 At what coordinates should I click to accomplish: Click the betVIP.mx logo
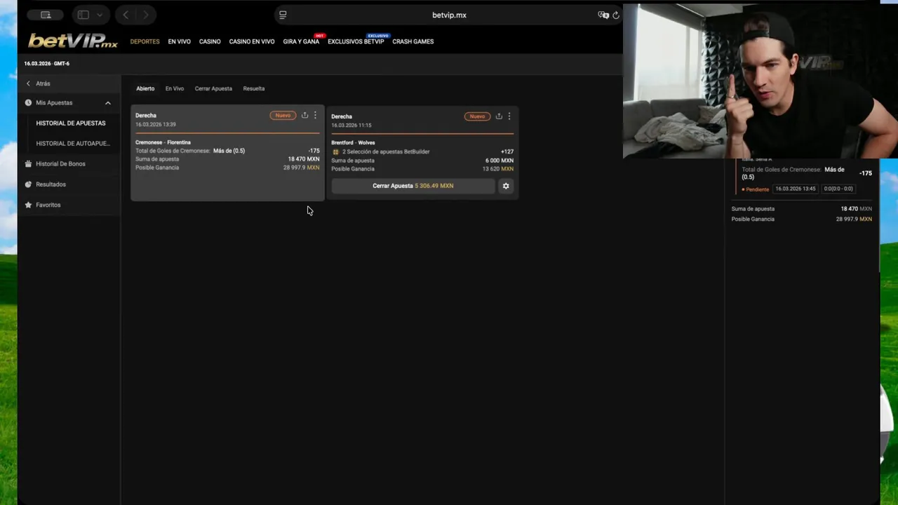pyautogui.click(x=73, y=41)
